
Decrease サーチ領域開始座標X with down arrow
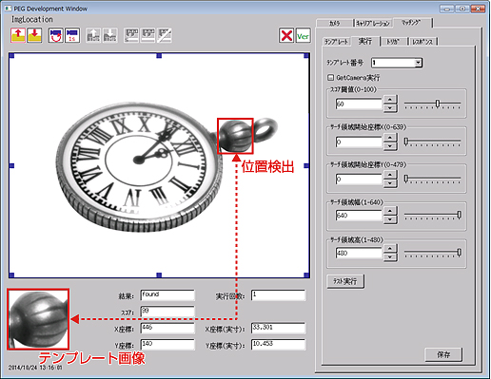(x=390, y=146)
